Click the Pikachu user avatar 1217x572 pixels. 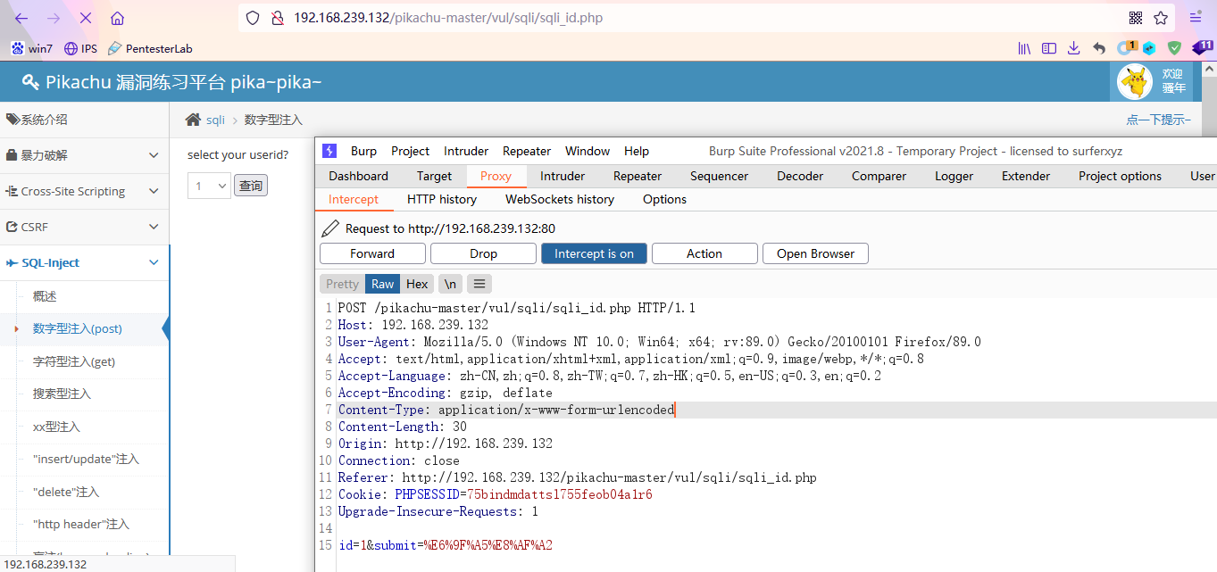[1136, 82]
